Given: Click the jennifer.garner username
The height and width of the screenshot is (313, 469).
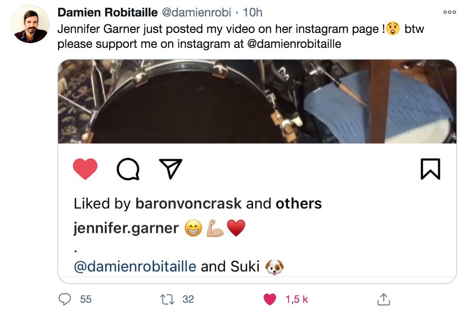Looking at the screenshot, I should tap(126, 228).
